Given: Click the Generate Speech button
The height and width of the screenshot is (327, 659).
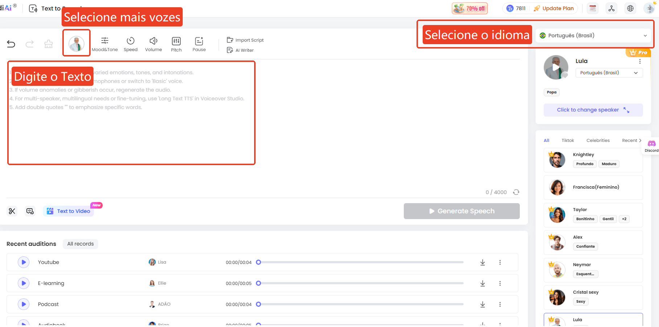Looking at the screenshot, I should [x=461, y=211].
